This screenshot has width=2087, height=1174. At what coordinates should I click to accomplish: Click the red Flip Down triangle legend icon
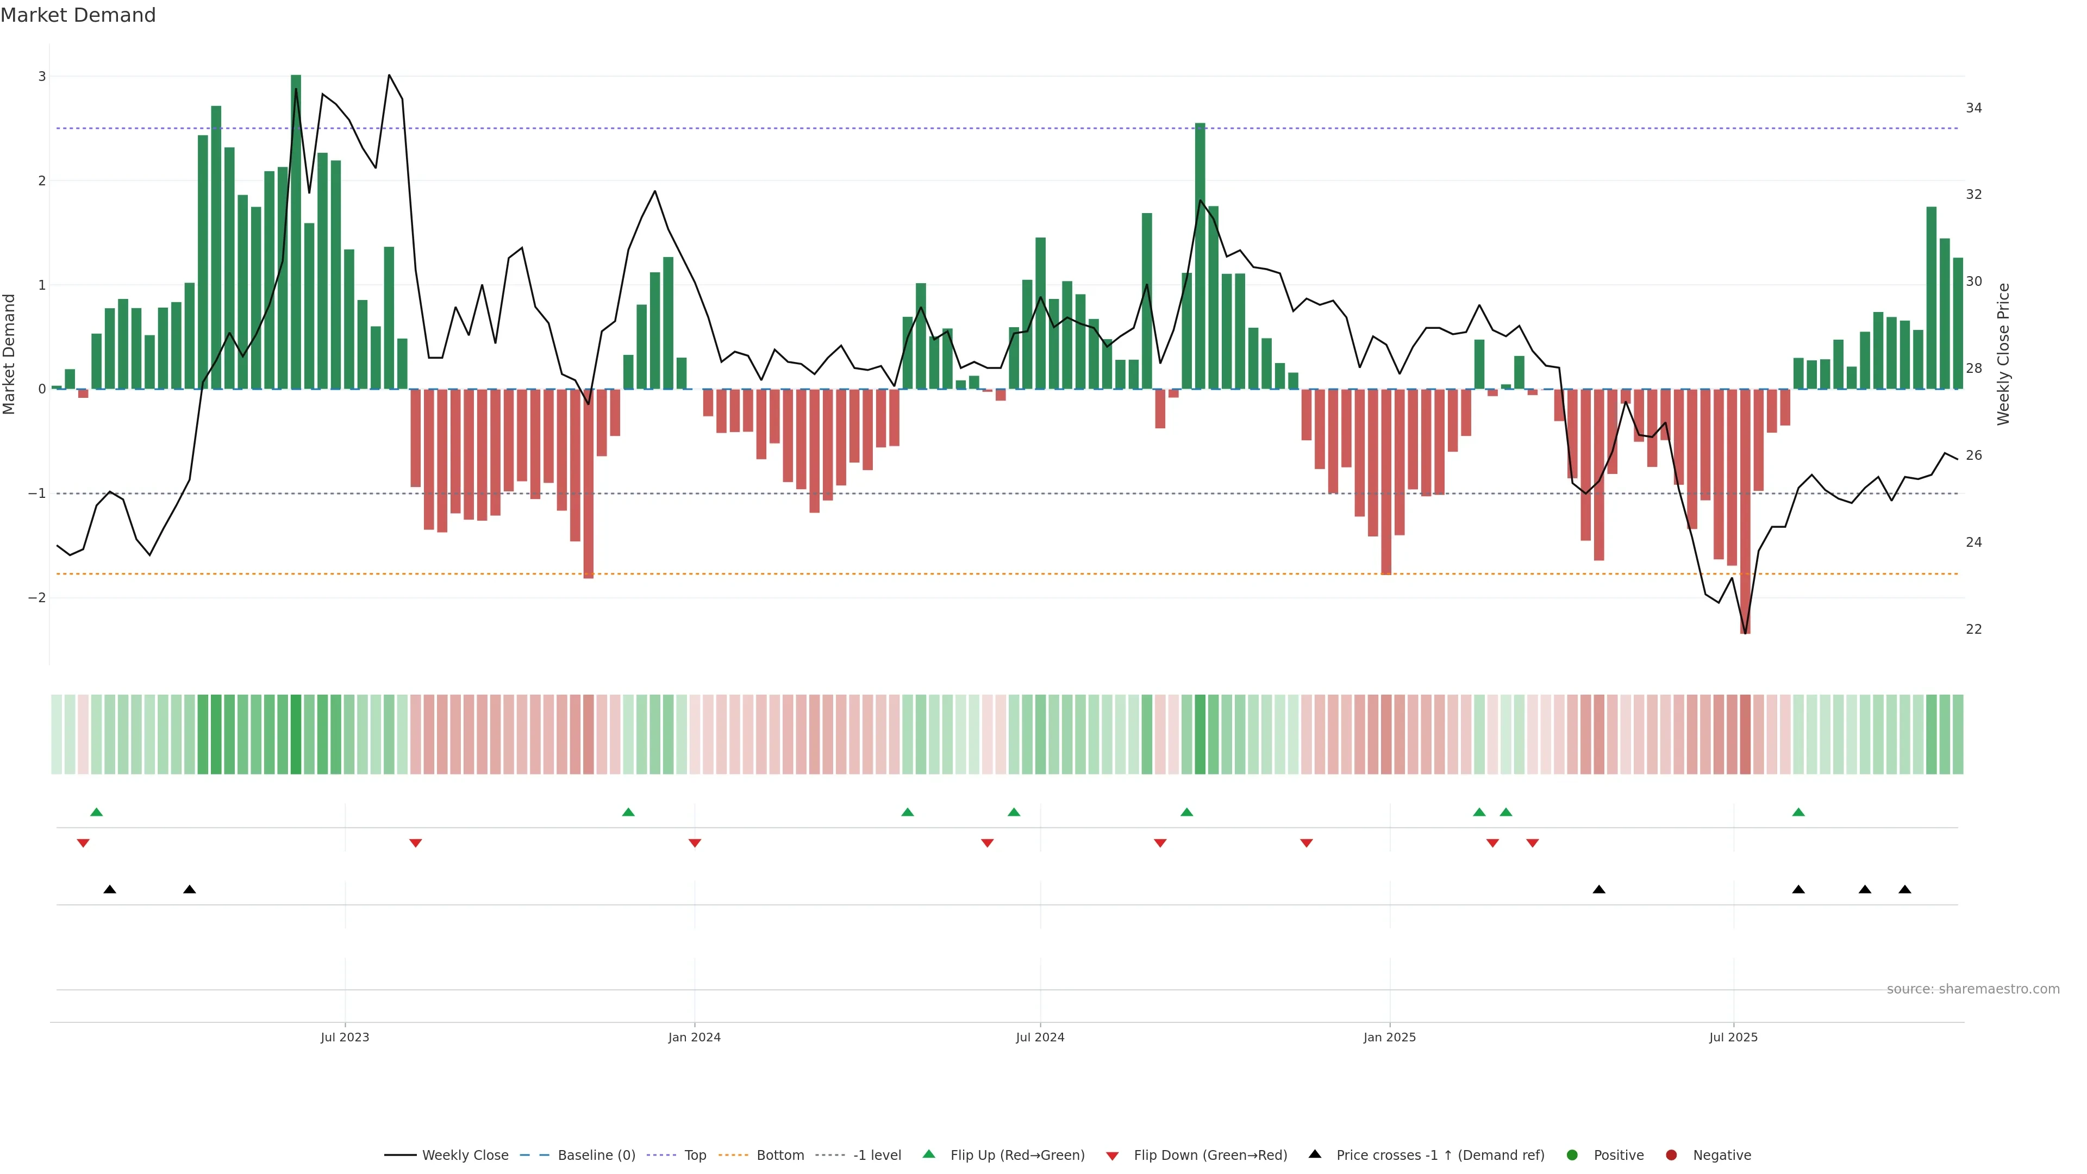1113,1156
